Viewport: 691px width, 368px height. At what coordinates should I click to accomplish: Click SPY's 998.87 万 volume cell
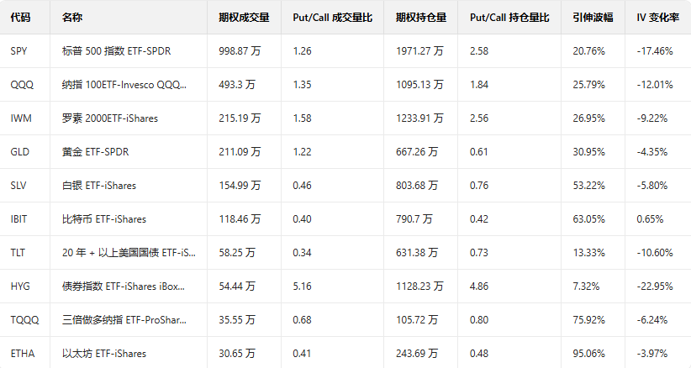click(x=240, y=51)
